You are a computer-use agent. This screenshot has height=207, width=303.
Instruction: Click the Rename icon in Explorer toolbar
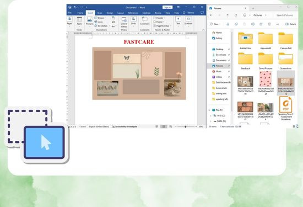coord(253,24)
